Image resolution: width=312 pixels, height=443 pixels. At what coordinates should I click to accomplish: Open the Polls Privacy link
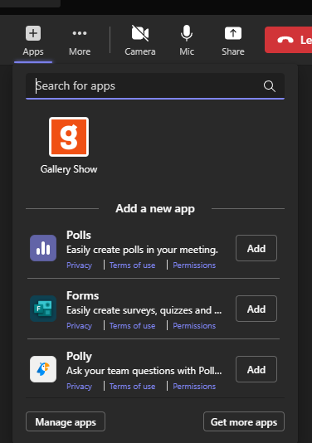click(79, 265)
